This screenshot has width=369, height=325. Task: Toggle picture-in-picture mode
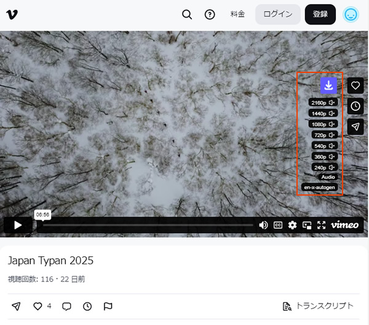pyautogui.click(x=307, y=225)
